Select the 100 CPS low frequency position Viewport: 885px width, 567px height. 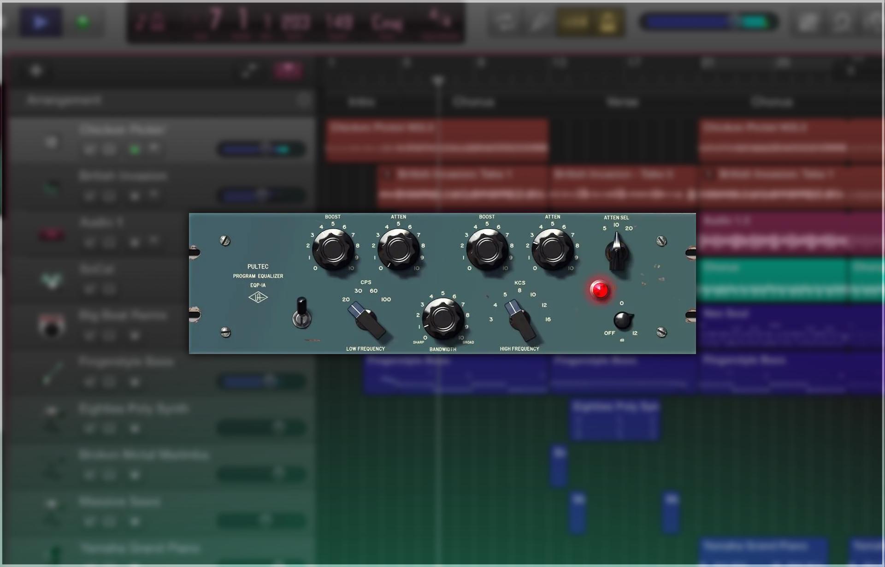point(386,299)
